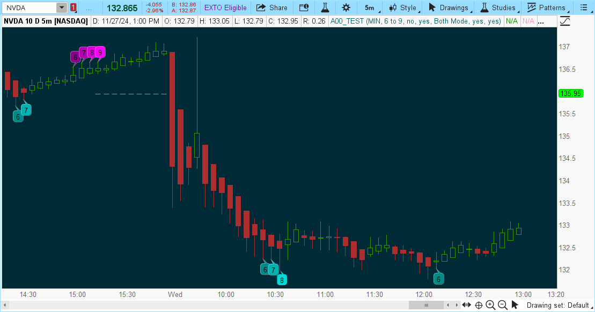The width and height of the screenshot is (595, 312).
Task: Click the horizontal scrollbar thumb
Action: [x=426, y=305]
